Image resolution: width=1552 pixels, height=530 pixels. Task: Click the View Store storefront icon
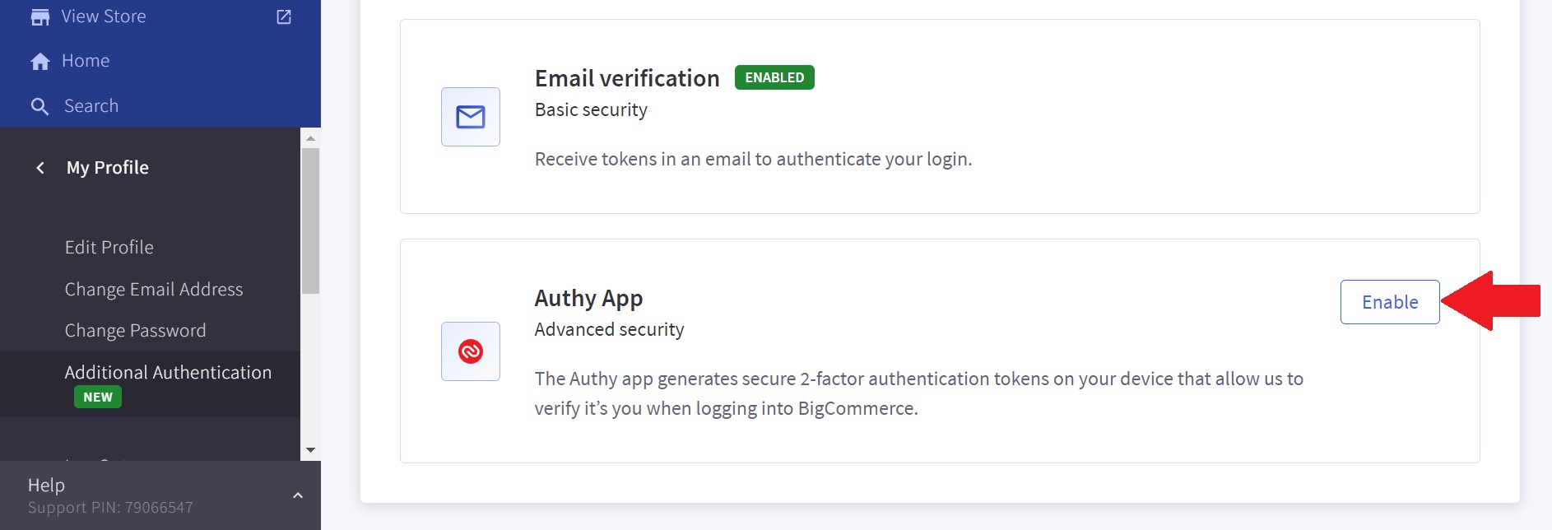tap(39, 16)
